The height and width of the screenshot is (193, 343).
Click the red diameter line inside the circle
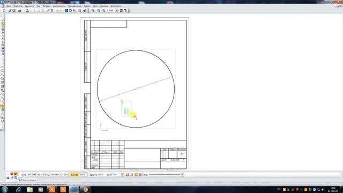click(136, 89)
